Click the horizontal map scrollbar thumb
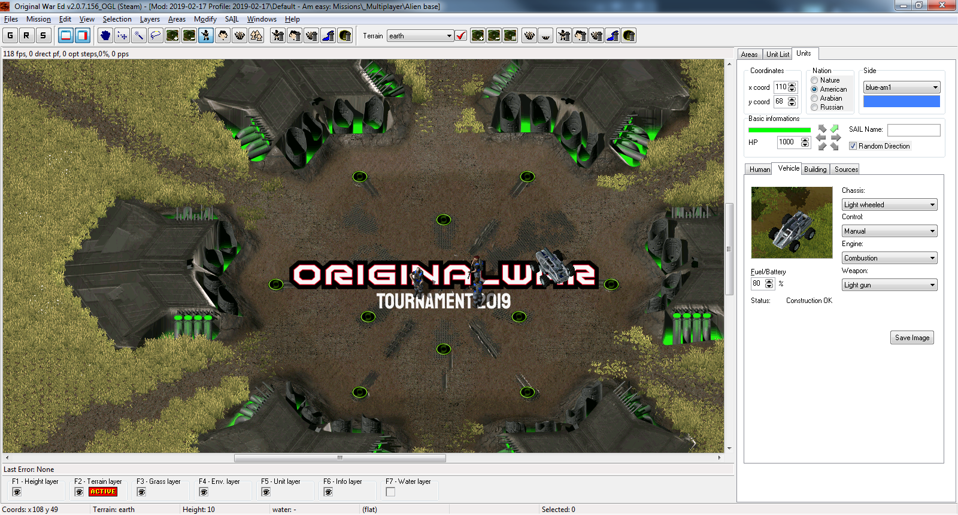 340,458
